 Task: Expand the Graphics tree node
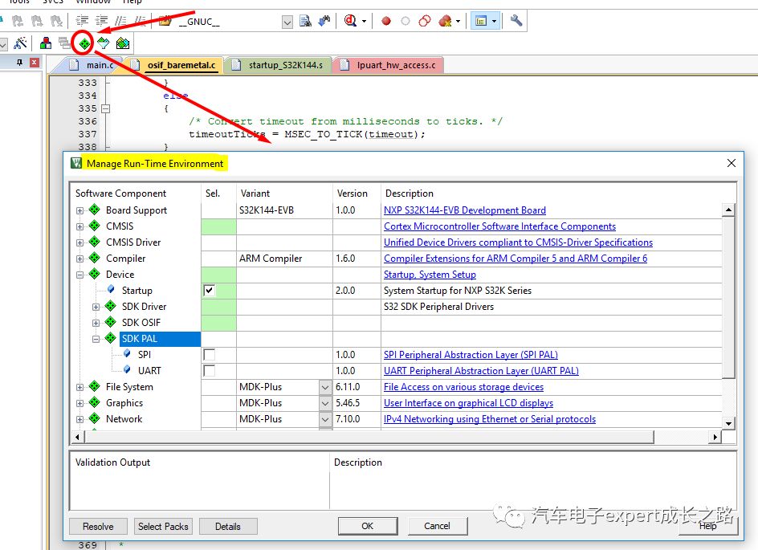coord(79,403)
